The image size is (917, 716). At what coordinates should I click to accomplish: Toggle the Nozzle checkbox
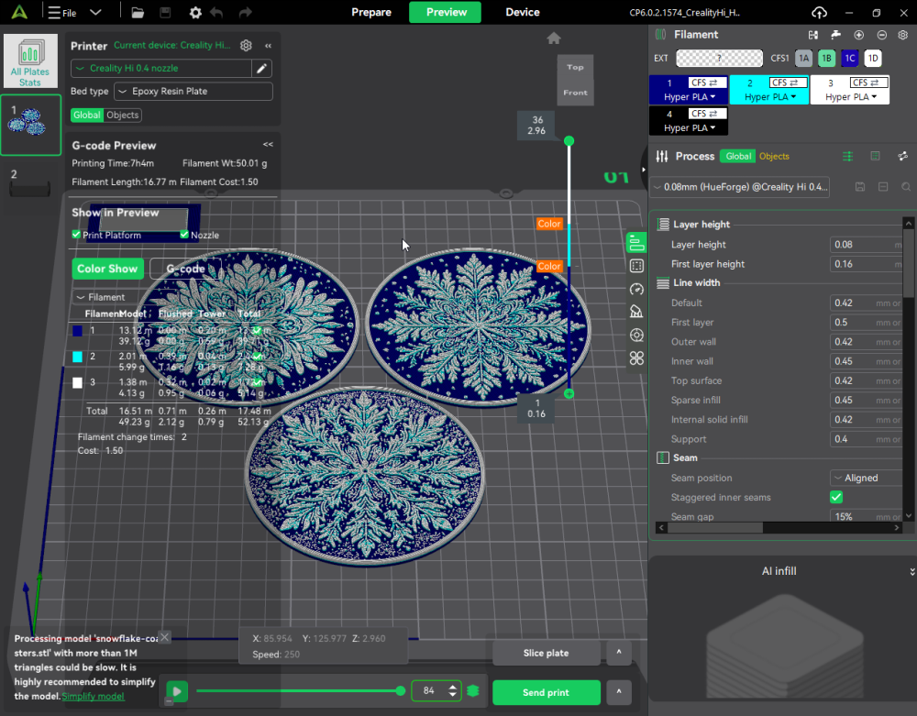coord(184,235)
